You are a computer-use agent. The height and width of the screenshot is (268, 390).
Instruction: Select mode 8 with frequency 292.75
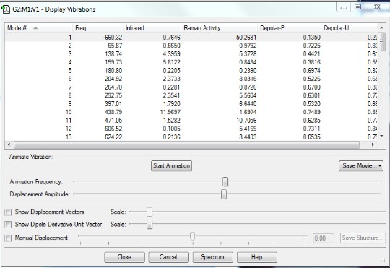point(191,95)
